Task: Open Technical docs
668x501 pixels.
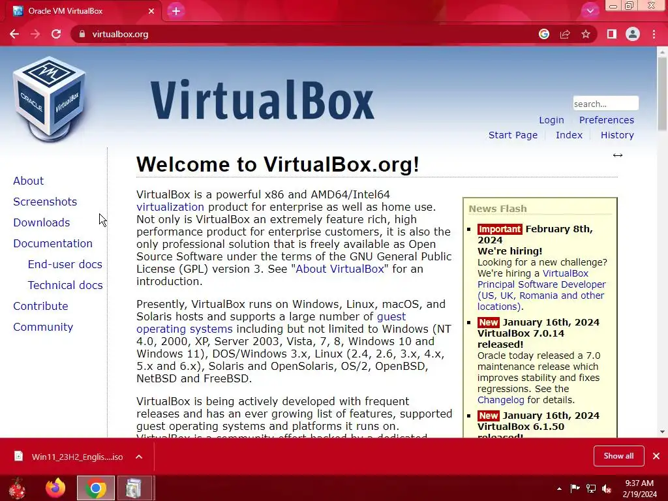Action: tap(65, 285)
